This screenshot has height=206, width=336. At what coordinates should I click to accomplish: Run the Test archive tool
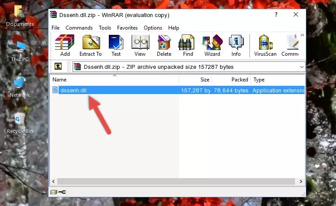tap(116, 45)
